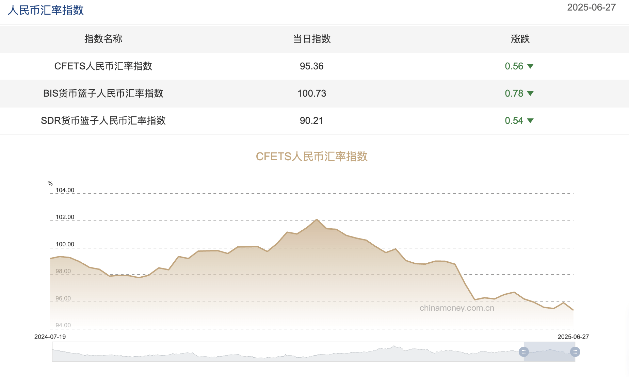Image resolution: width=629 pixels, height=377 pixels.
Task: Click the 100.73 index value
Action: [x=312, y=93]
